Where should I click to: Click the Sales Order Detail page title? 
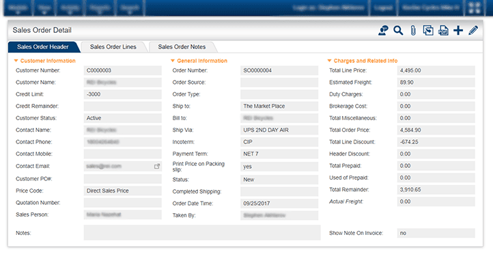pos(42,30)
